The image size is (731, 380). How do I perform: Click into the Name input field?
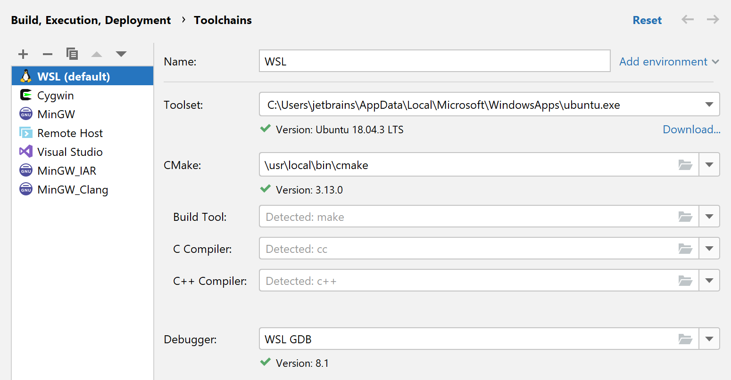(434, 61)
